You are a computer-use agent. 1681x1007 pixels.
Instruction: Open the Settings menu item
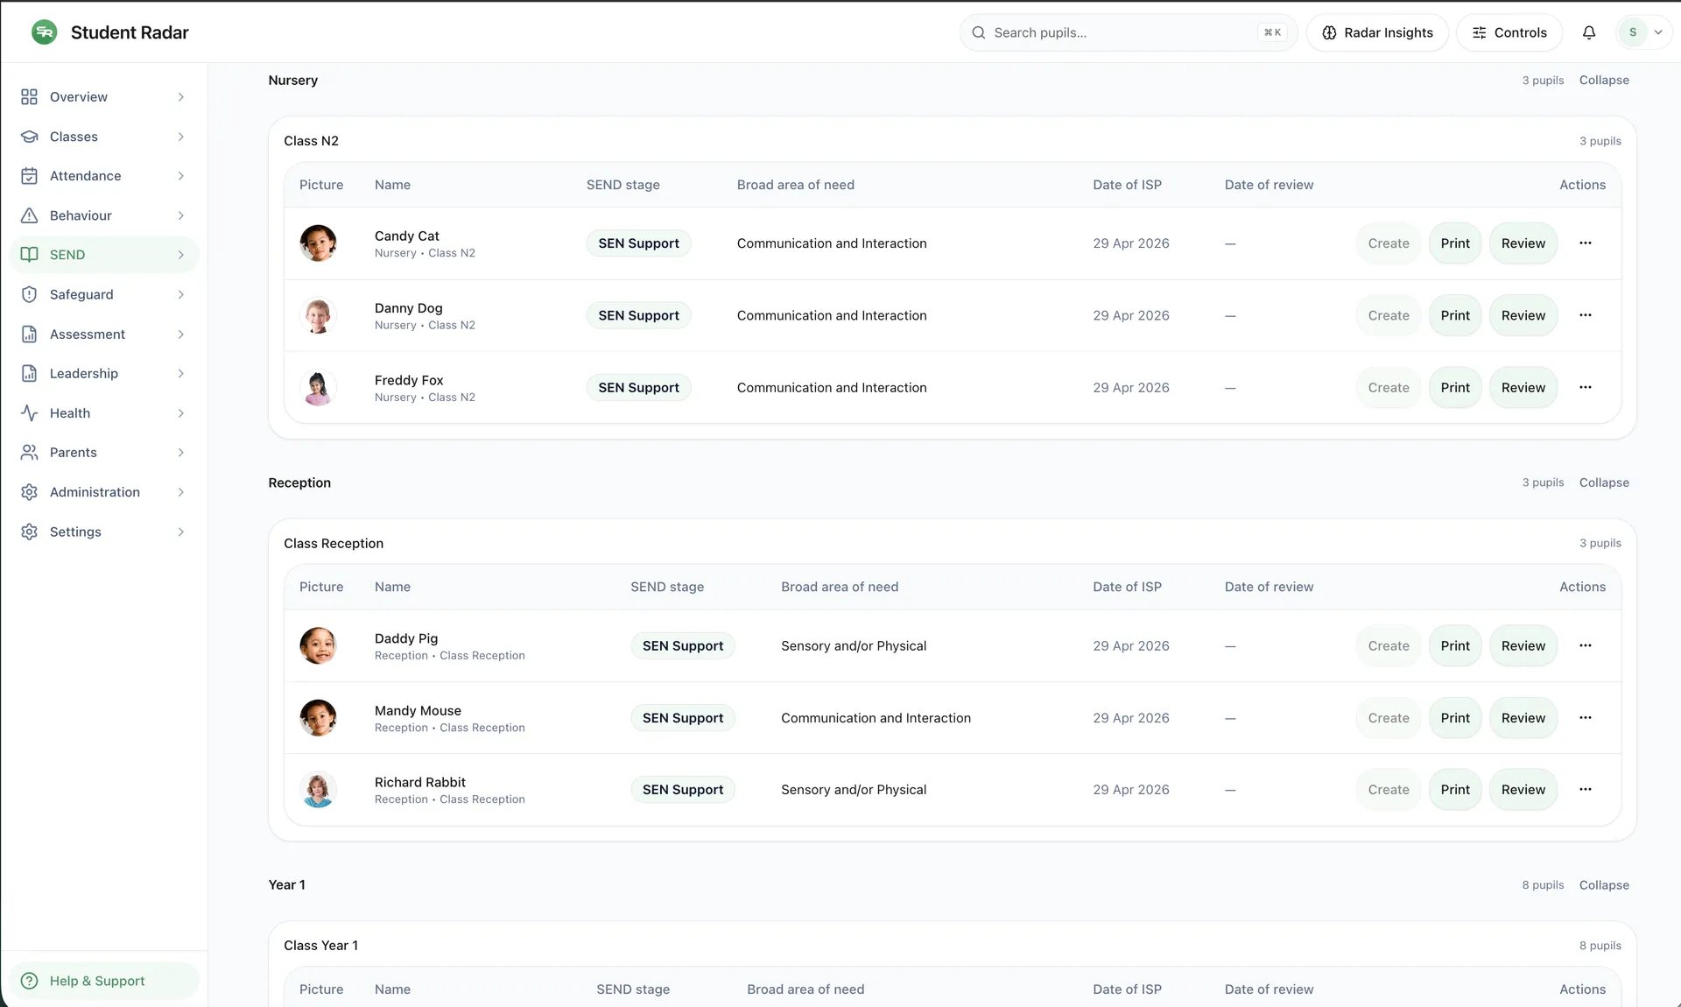click(104, 532)
